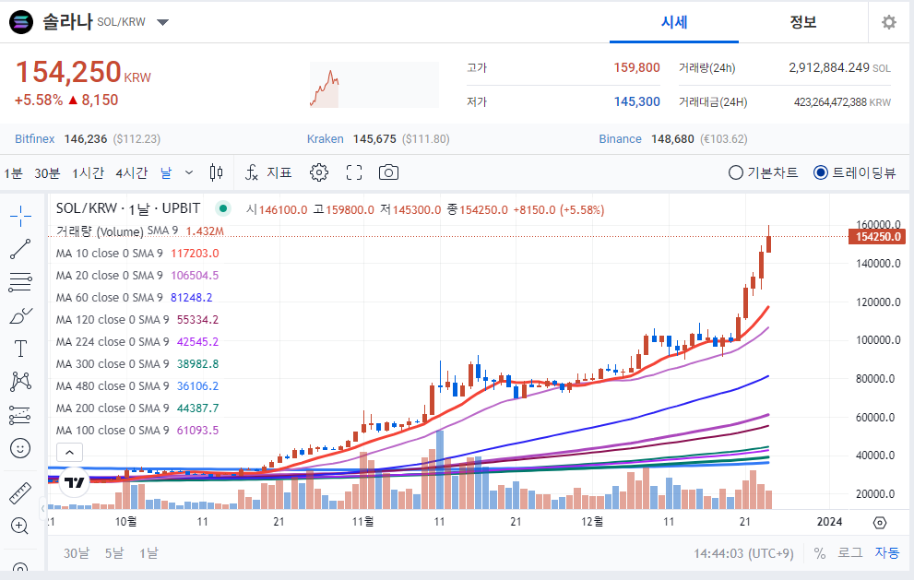The width and height of the screenshot is (914, 580).
Task: Select the MA 300 close indicator legend
Action: tap(137, 363)
